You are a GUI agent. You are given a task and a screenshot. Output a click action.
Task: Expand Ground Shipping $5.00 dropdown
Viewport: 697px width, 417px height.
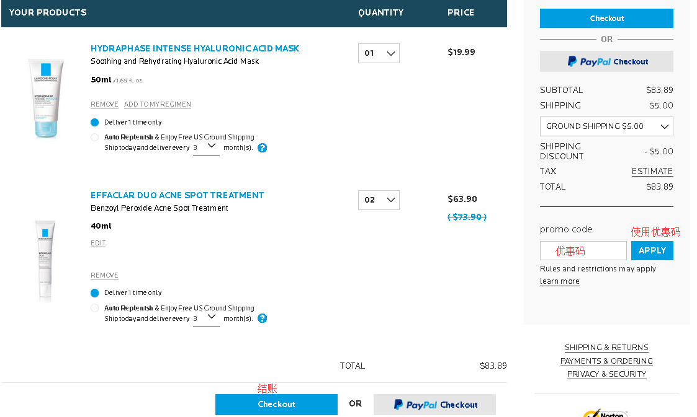606,126
